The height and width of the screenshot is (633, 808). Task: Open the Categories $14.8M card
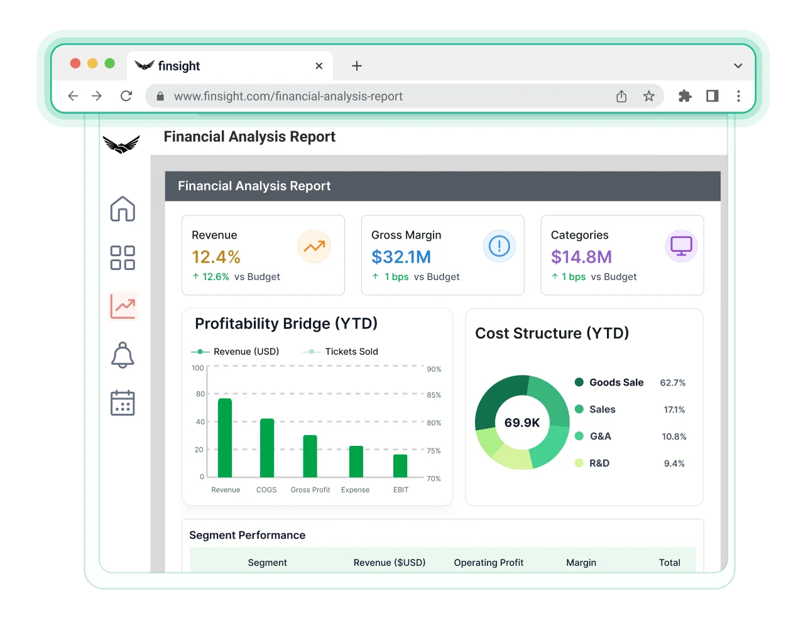pyautogui.click(x=623, y=255)
